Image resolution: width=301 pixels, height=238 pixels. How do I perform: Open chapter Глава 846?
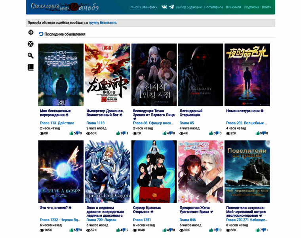pyautogui.click(x=188, y=220)
